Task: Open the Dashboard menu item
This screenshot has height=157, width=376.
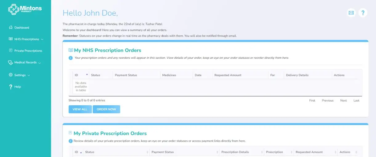Action: coord(22,28)
